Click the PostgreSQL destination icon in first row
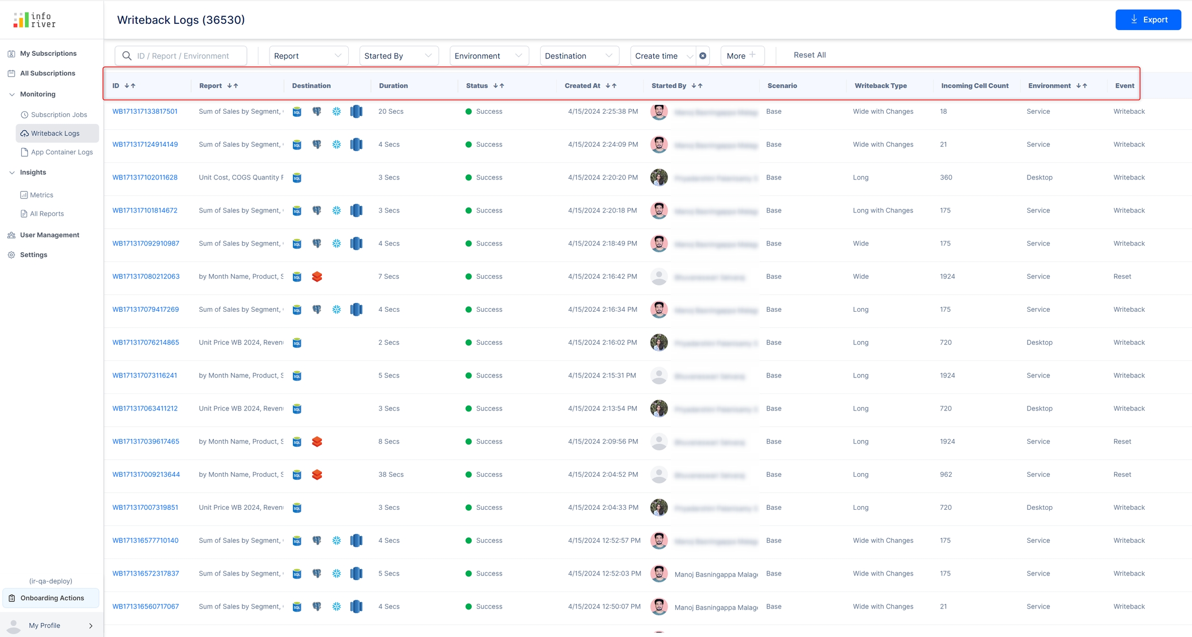Screen dimensions: 1192x637 pos(317,112)
